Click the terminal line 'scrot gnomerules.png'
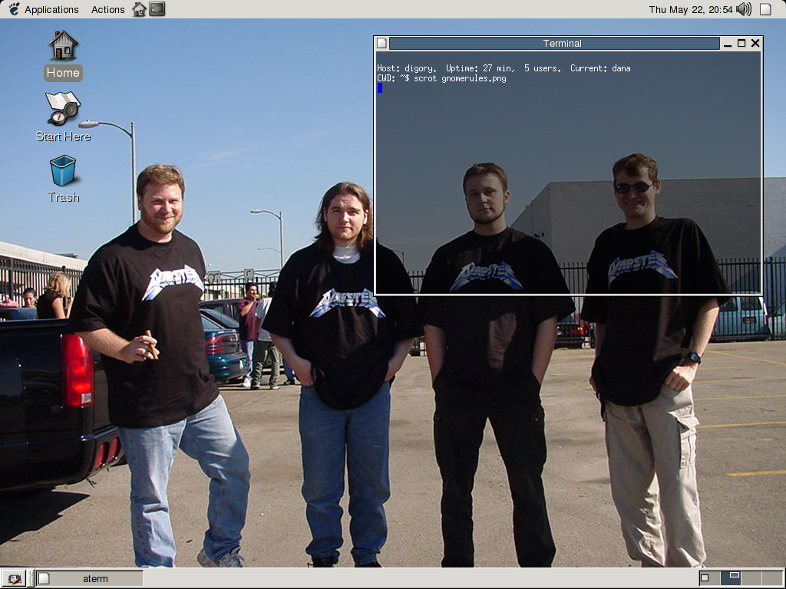Screen dimensions: 786x589 (x=460, y=79)
